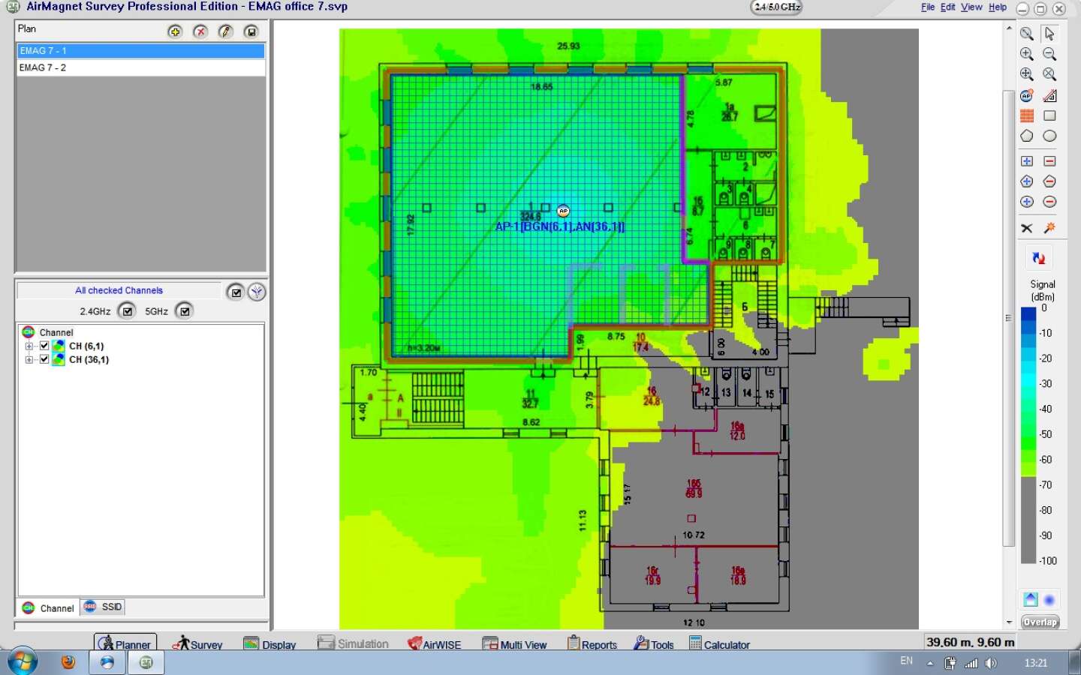
Task: Click the blue dot icon beside house icon
Action: [x=1049, y=599]
